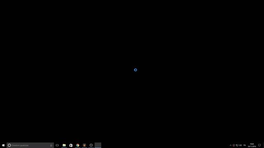Switch the input language indicator
Image resolution: width=264 pixels, height=148 pixels.
pos(245,145)
